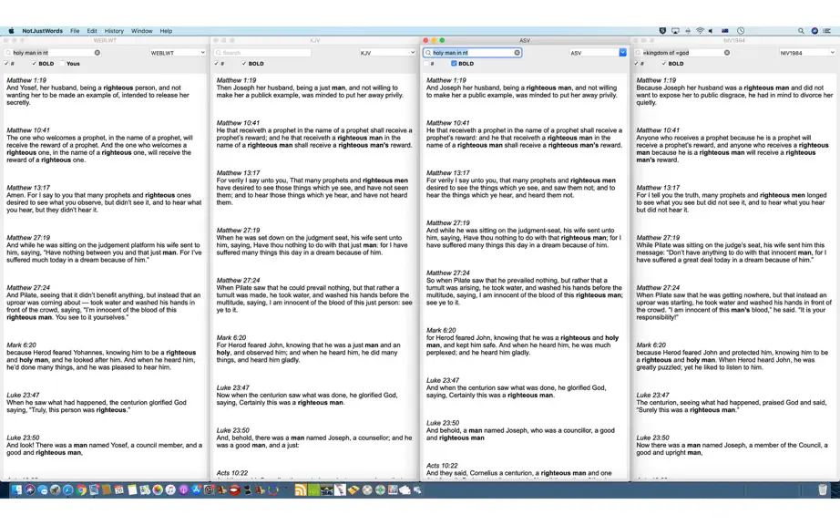Click the Luke 23:50 heading in the KJV window
Screen dimensions: 840x525
(232, 430)
